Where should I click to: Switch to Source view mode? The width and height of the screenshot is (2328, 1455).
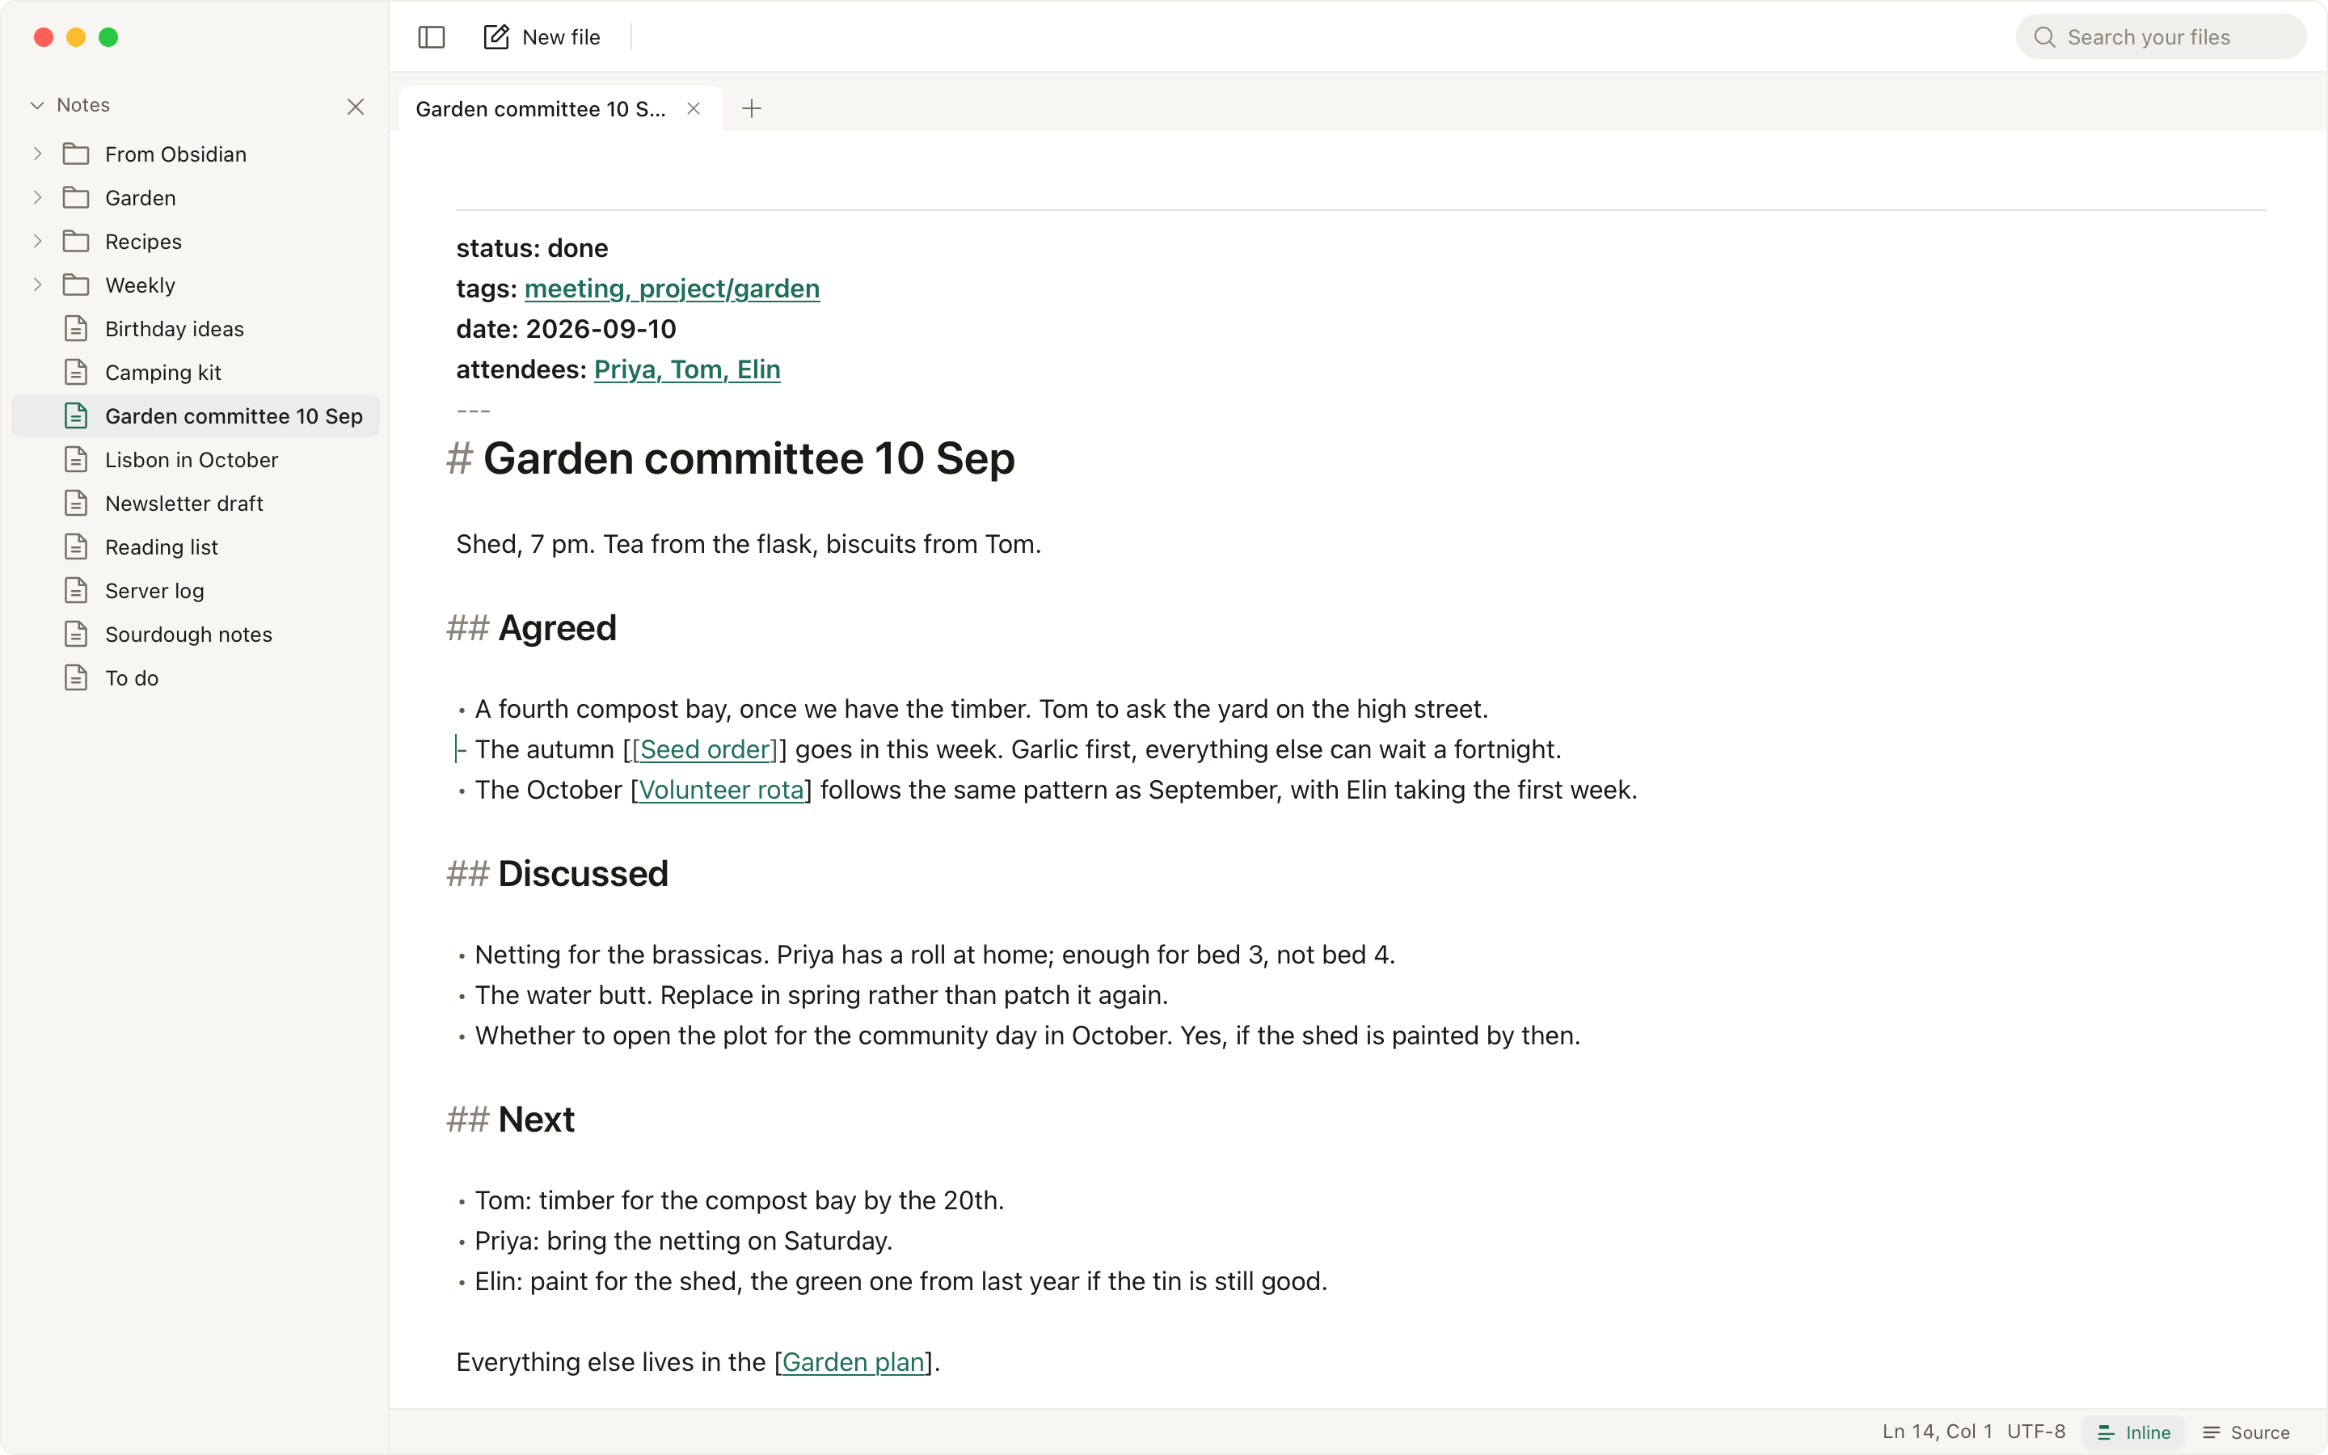coord(2246,1432)
